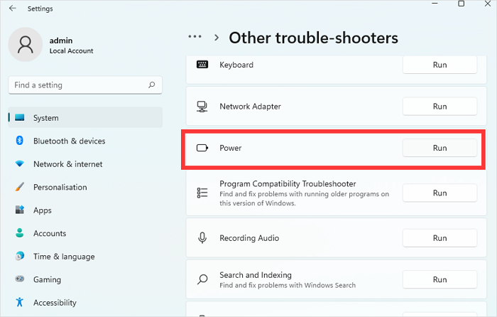Screen dimensions: 497x317
Task: Click the Accessibility figure icon
Action: pyautogui.click(x=20, y=303)
